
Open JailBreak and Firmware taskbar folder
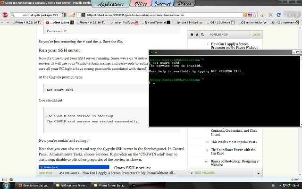tap(72, 186)
